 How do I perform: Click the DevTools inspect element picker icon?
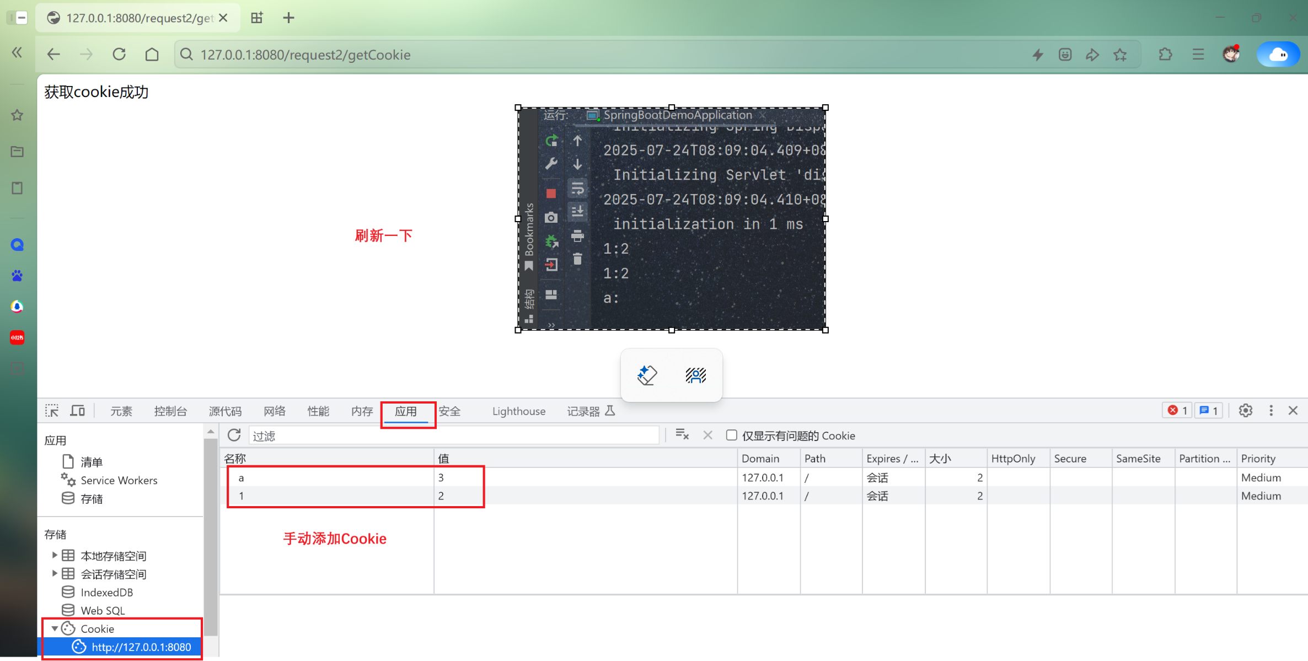point(52,411)
